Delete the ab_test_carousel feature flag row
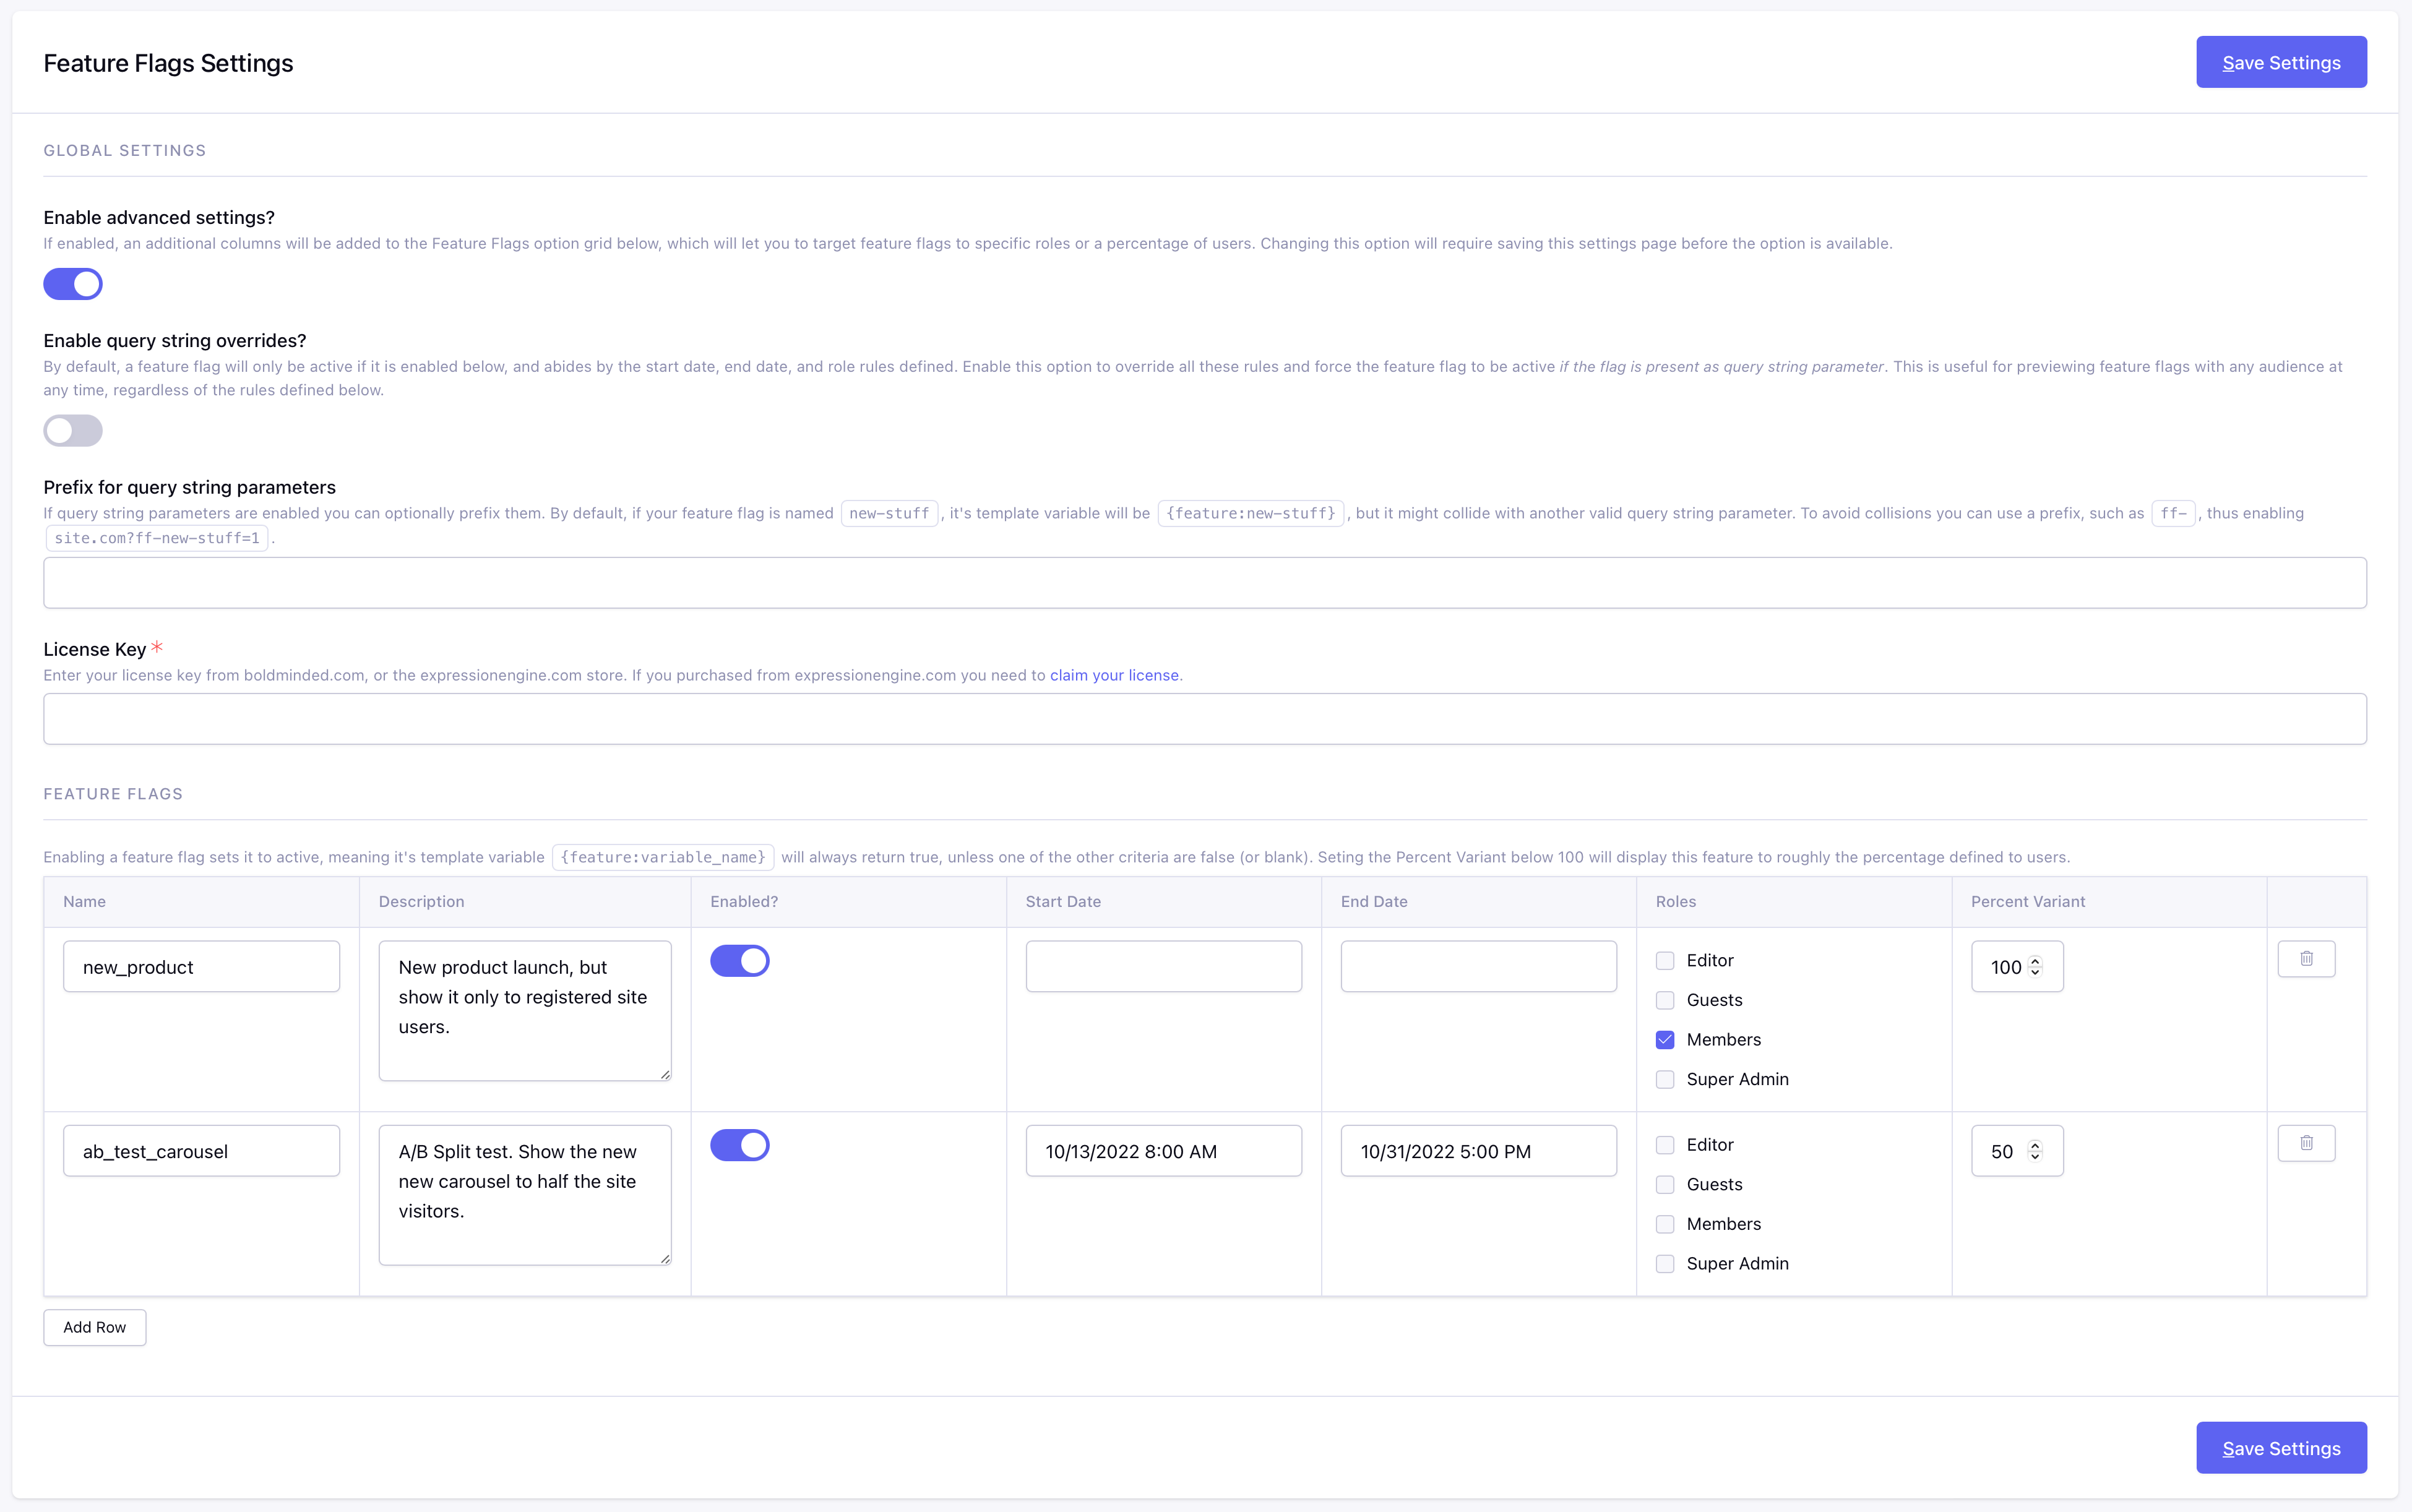This screenshot has width=2412, height=1512. pos(2305,1143)
